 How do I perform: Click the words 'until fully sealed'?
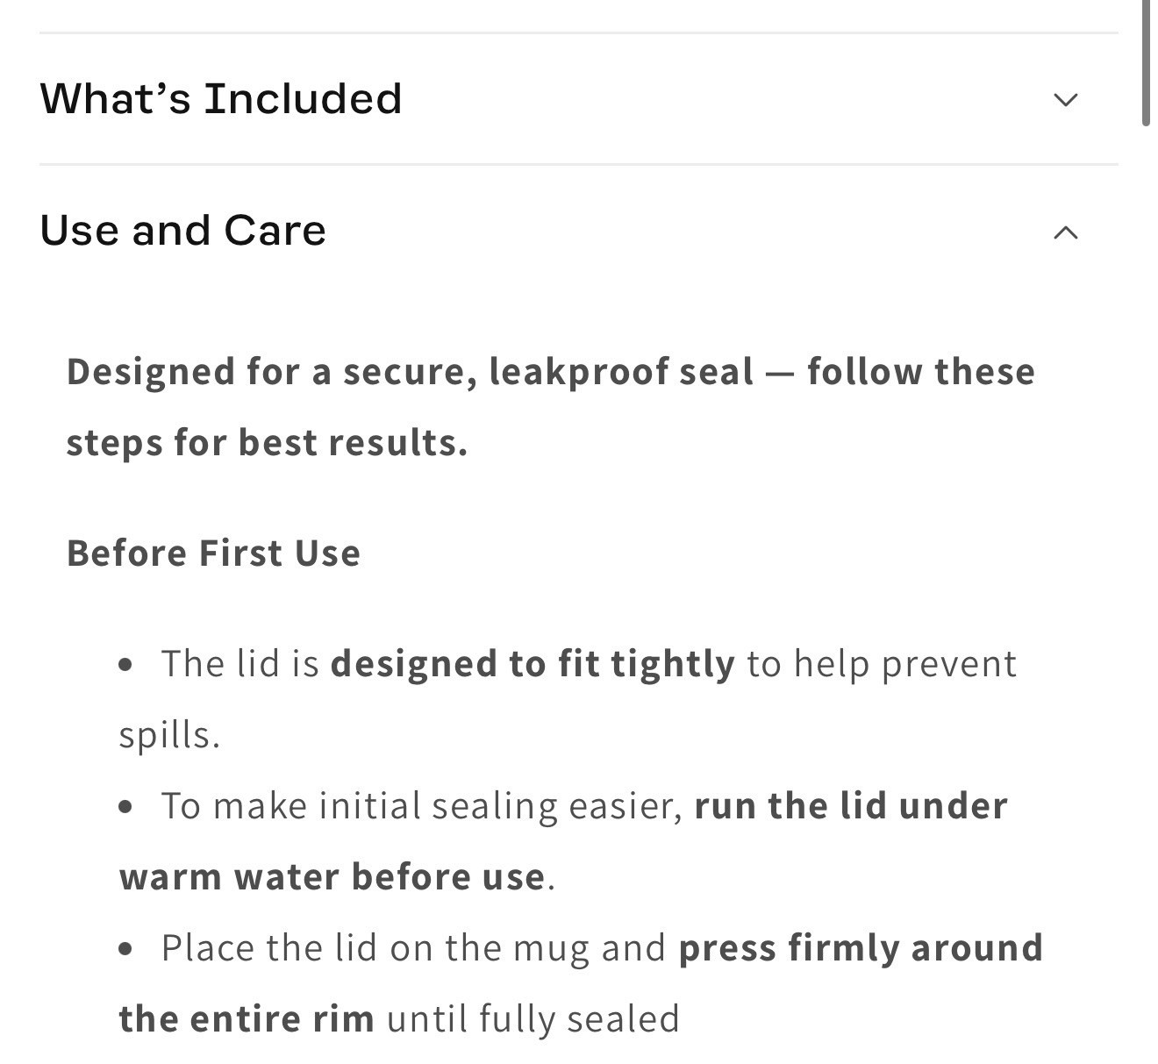[533, 1019]
